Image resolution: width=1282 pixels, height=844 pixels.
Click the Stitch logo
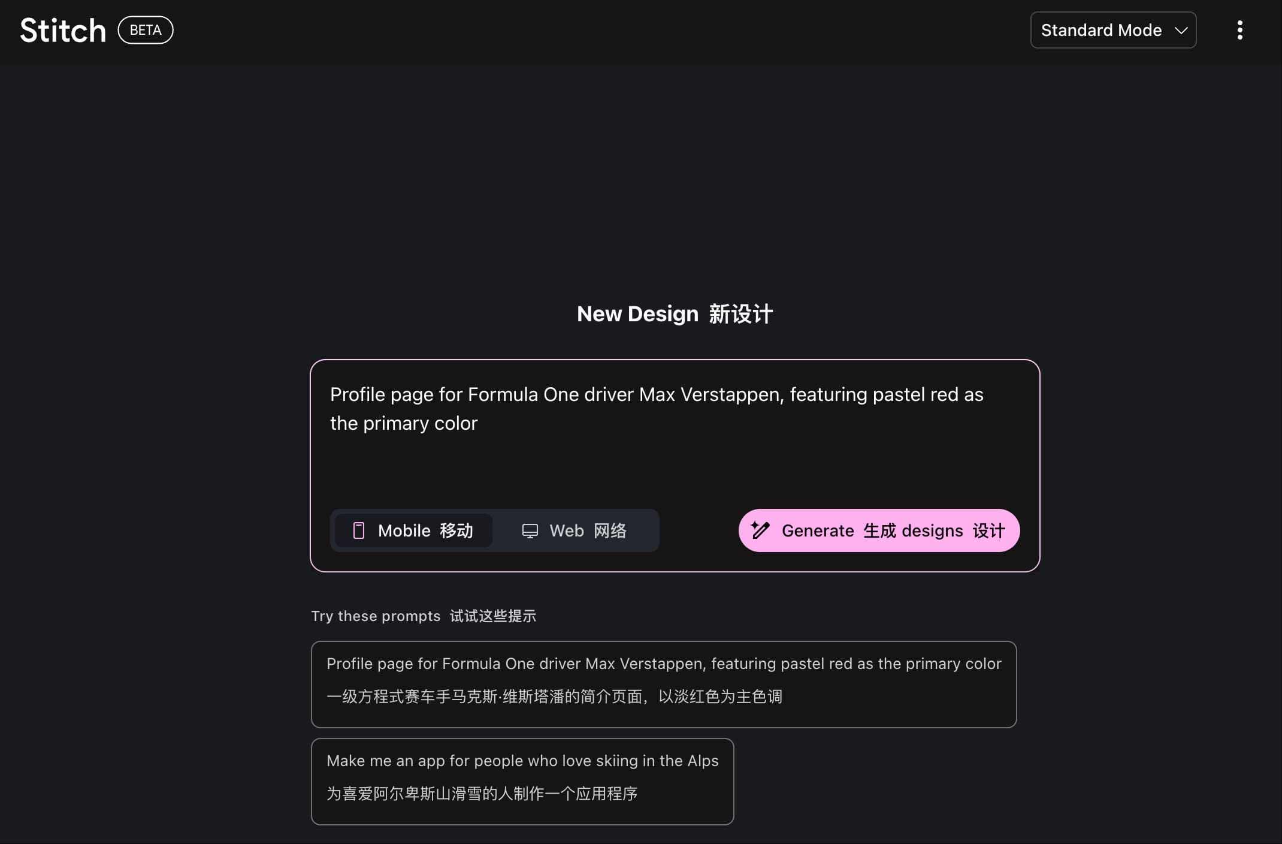(63, 30)
